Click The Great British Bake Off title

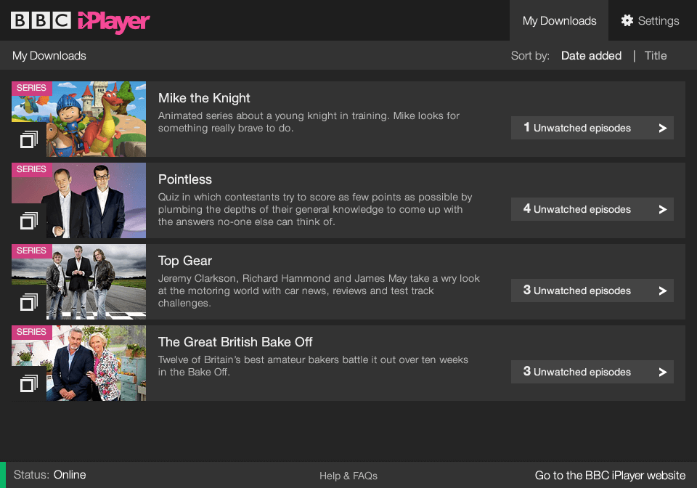pyautogui.click(x=235, y=342)
